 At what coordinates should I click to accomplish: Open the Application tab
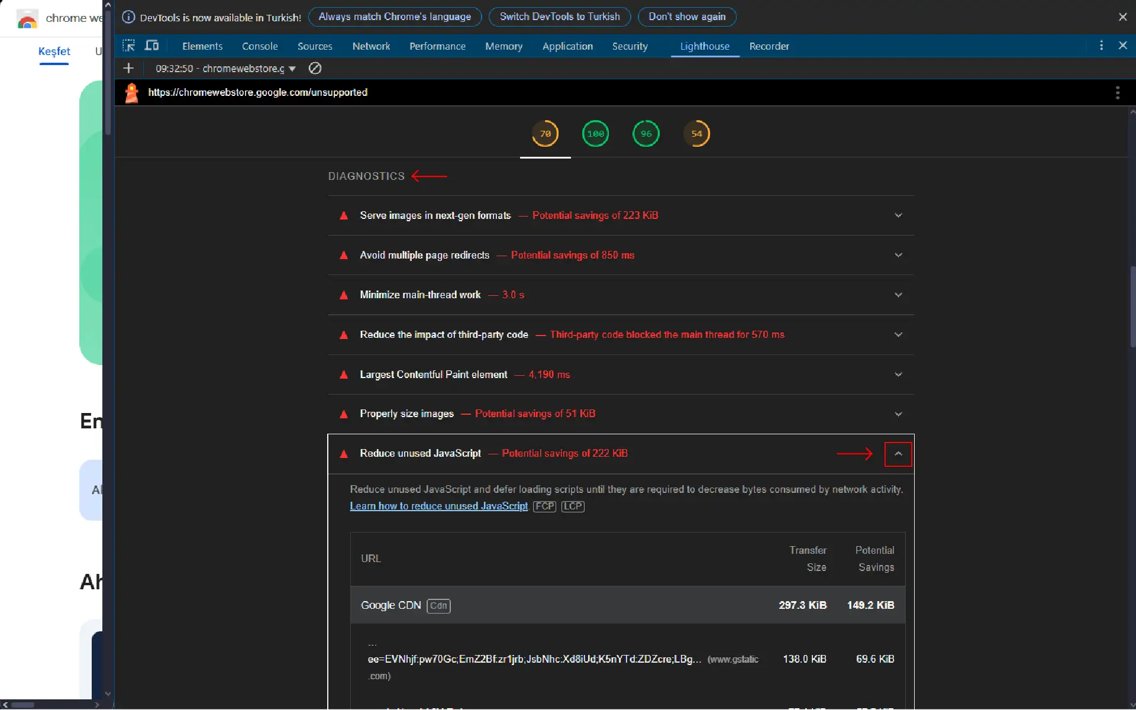(567, 46)
